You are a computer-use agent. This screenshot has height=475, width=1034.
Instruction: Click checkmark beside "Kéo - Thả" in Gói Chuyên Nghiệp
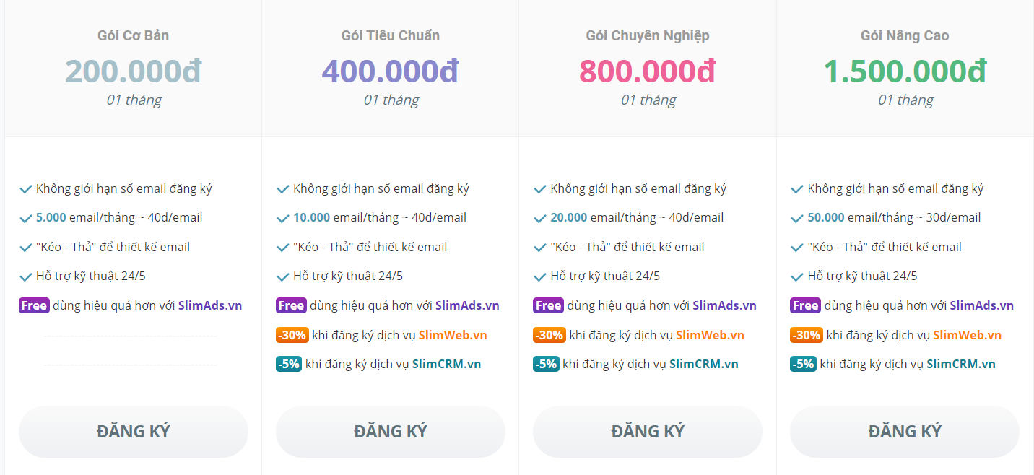pyautogui.click(x=539, y=246)
